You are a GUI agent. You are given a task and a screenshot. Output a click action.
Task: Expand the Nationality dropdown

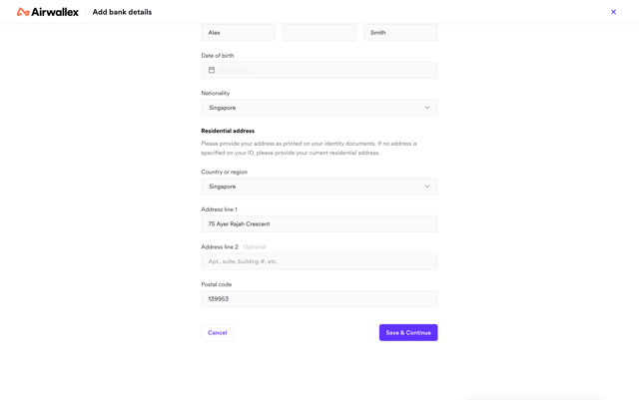[x=319, y=108]
